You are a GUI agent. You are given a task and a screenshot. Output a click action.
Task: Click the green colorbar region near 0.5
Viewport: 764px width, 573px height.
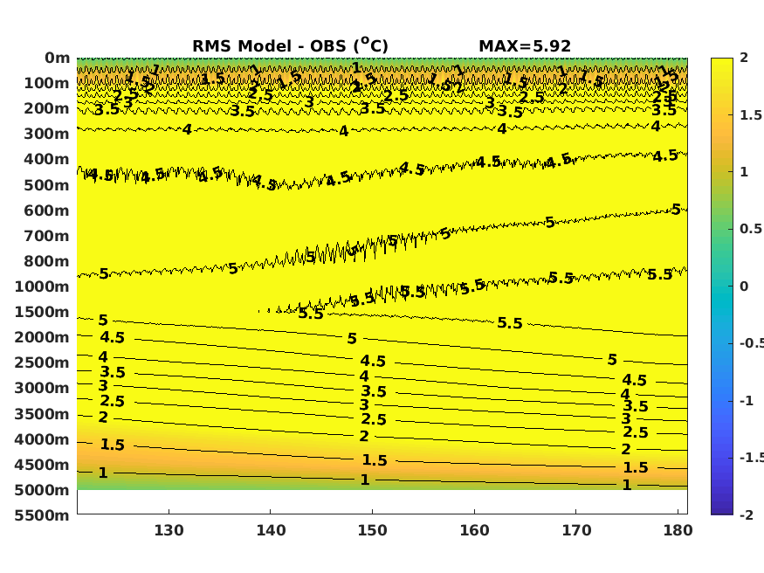721,229
